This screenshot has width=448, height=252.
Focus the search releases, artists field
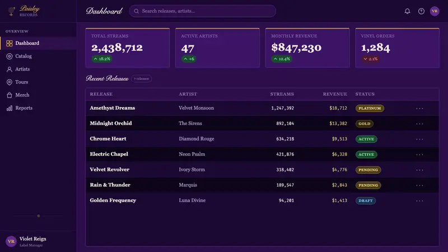pyautogui.click(x=202, y=11)
